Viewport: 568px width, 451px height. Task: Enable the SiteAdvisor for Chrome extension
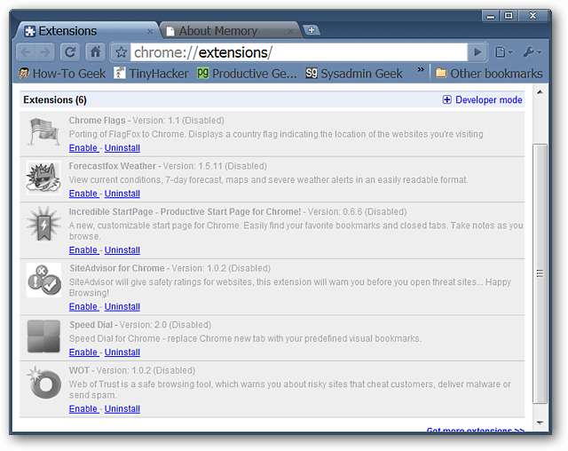pyautogui.click(x=83, y=307)
